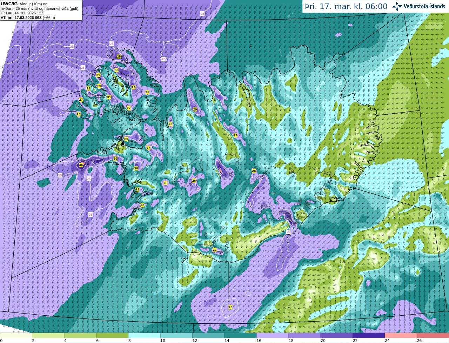Pick the 12–14 m/s teal legend swatch

pyautogui.click(x=209, y=336)
